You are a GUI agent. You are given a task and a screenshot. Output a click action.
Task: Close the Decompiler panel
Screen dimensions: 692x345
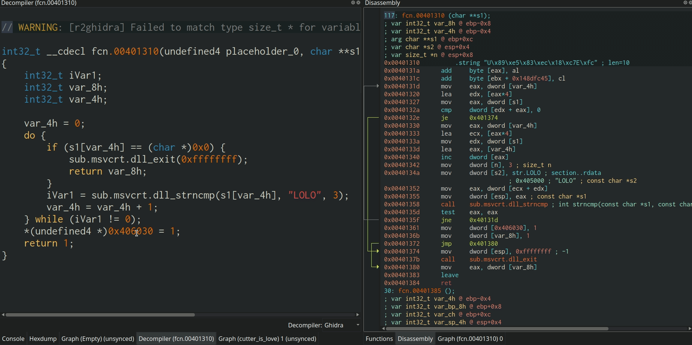coord(358,3)
